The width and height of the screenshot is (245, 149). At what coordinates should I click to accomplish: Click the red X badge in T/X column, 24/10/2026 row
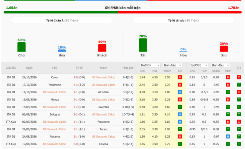point(239,77)
